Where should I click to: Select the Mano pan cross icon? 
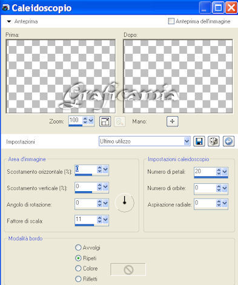tap(173, 122)
